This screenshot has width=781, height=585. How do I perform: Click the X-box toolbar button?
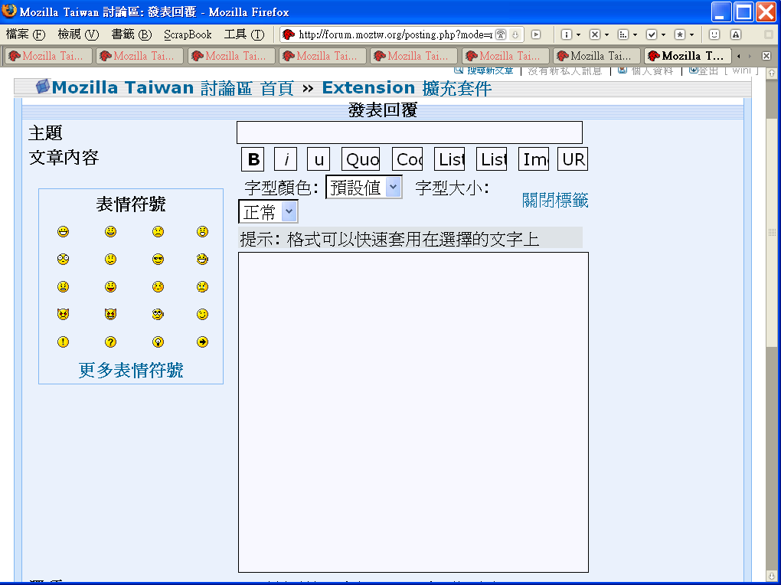[595, 34]
